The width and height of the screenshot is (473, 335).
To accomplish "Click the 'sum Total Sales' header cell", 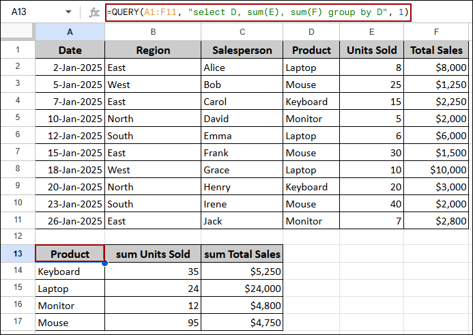I will [x=242, y=254].
